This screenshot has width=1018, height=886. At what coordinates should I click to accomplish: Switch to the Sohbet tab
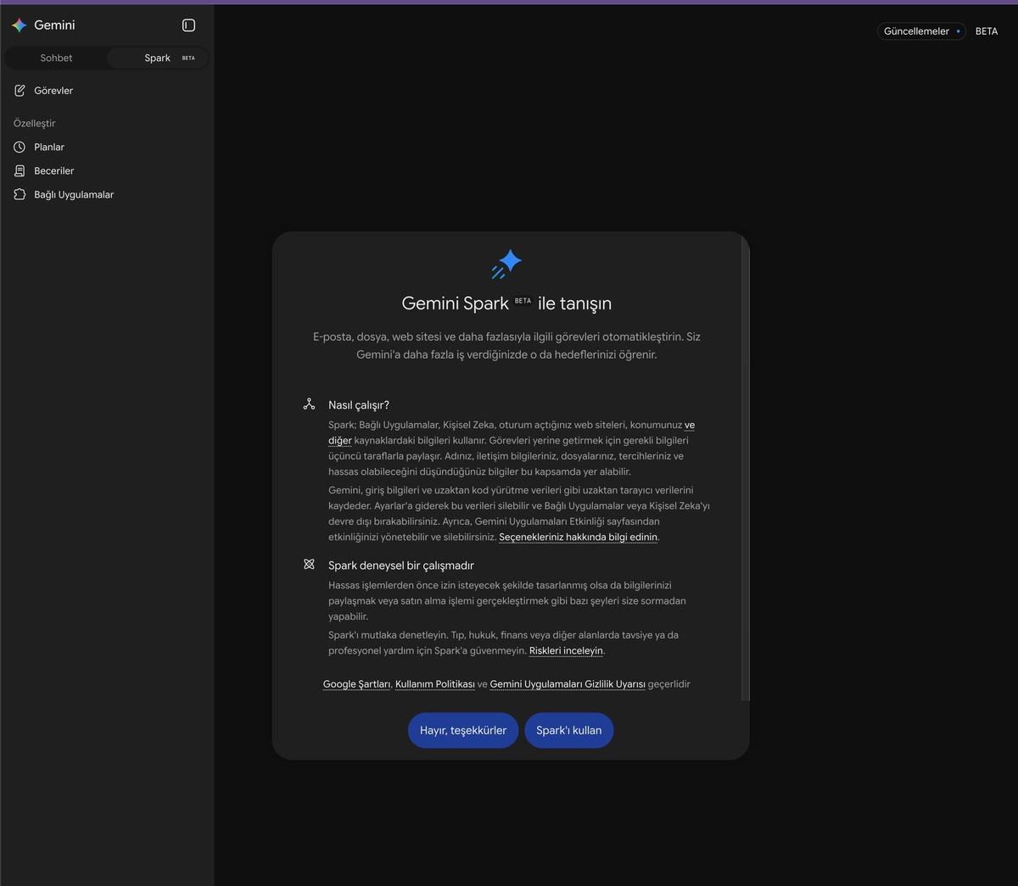click(56, 58)
